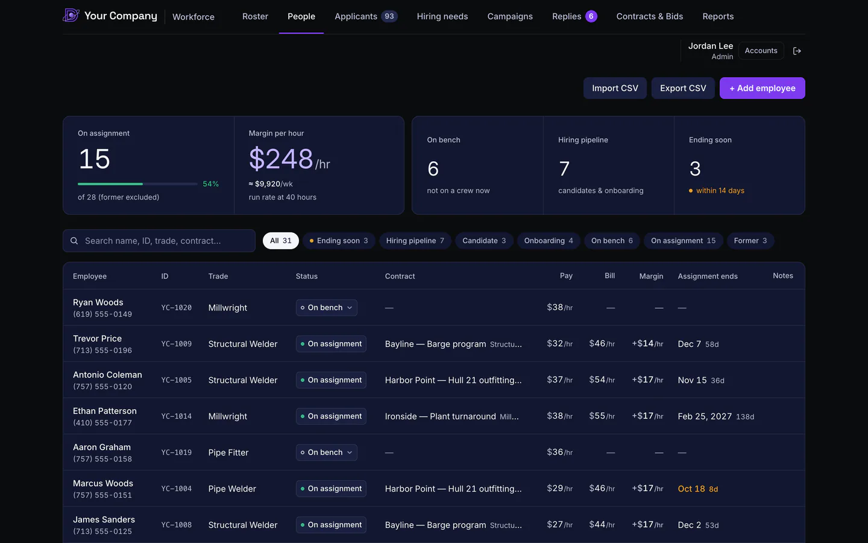Filter by Former chip
The height and width of the screenshot is (543, 868).
750,241
